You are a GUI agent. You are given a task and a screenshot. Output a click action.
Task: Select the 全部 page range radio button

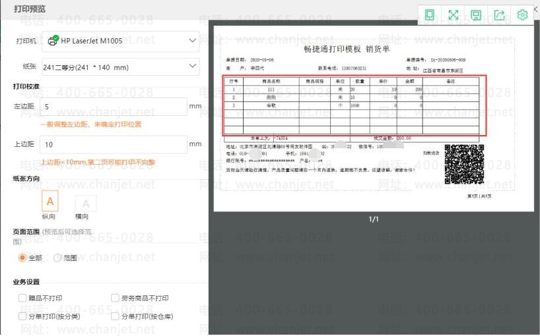pos(22,258)
